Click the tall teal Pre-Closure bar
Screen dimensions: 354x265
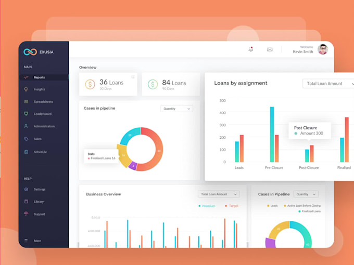coord(272,135)
